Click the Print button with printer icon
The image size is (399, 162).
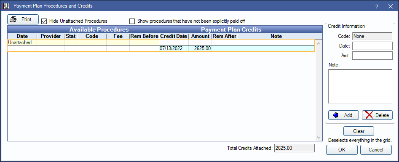tap(23, 19)
